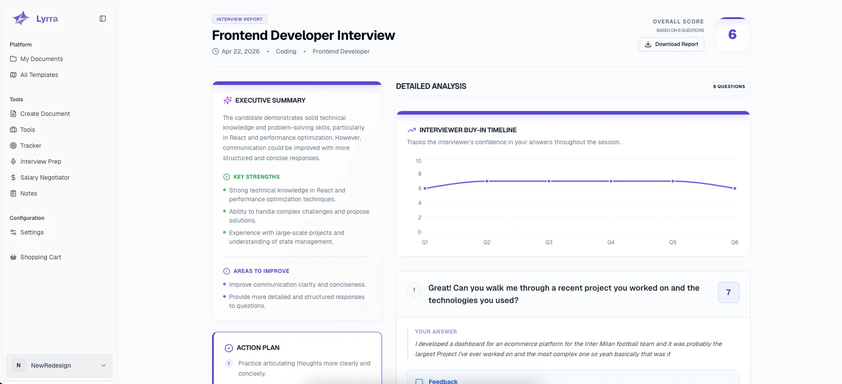Click the My Documents folder icon
842x384 pixels.
(x=13, y=59)
